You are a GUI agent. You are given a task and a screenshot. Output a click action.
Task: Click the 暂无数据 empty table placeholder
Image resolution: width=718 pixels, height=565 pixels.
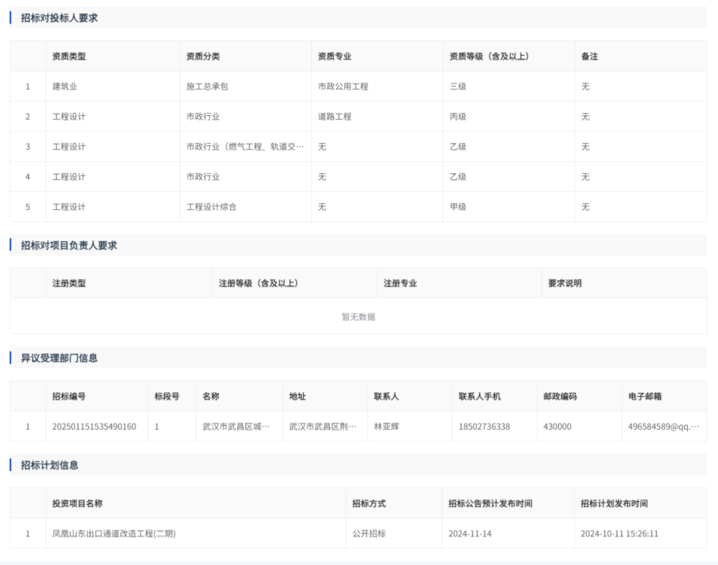pyautogui.click(x=358, y=317)
